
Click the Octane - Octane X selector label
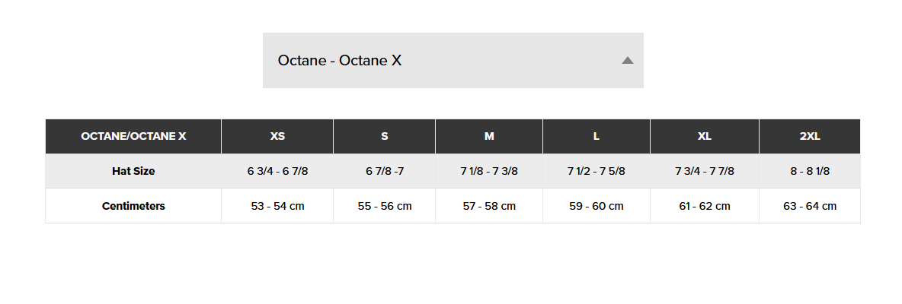tap(340, 60)
